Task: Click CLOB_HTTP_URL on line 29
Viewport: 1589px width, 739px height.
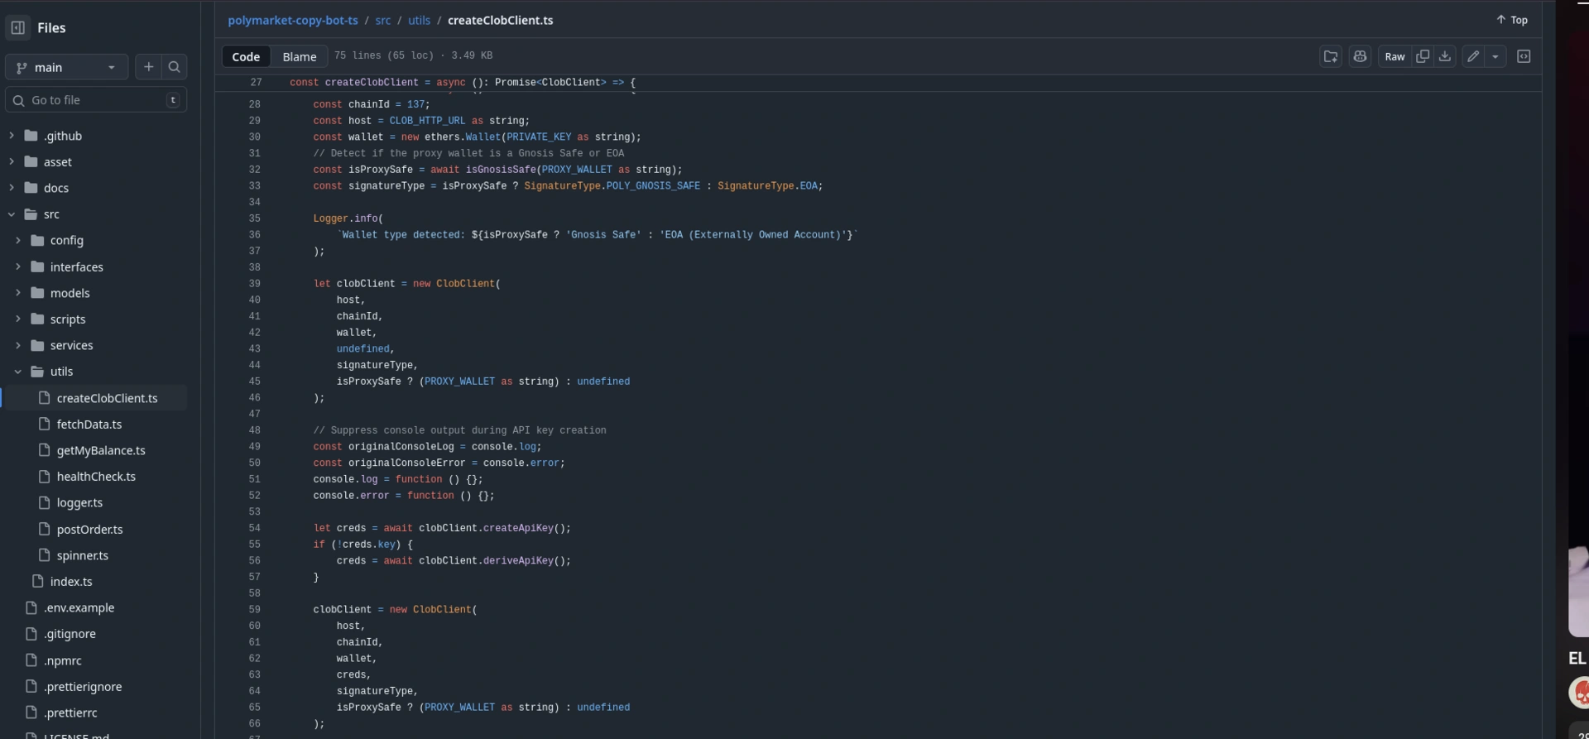Action: tap(427, 121)
